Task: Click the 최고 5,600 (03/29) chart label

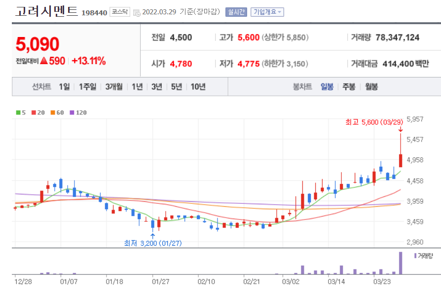Action: [374, 122]
